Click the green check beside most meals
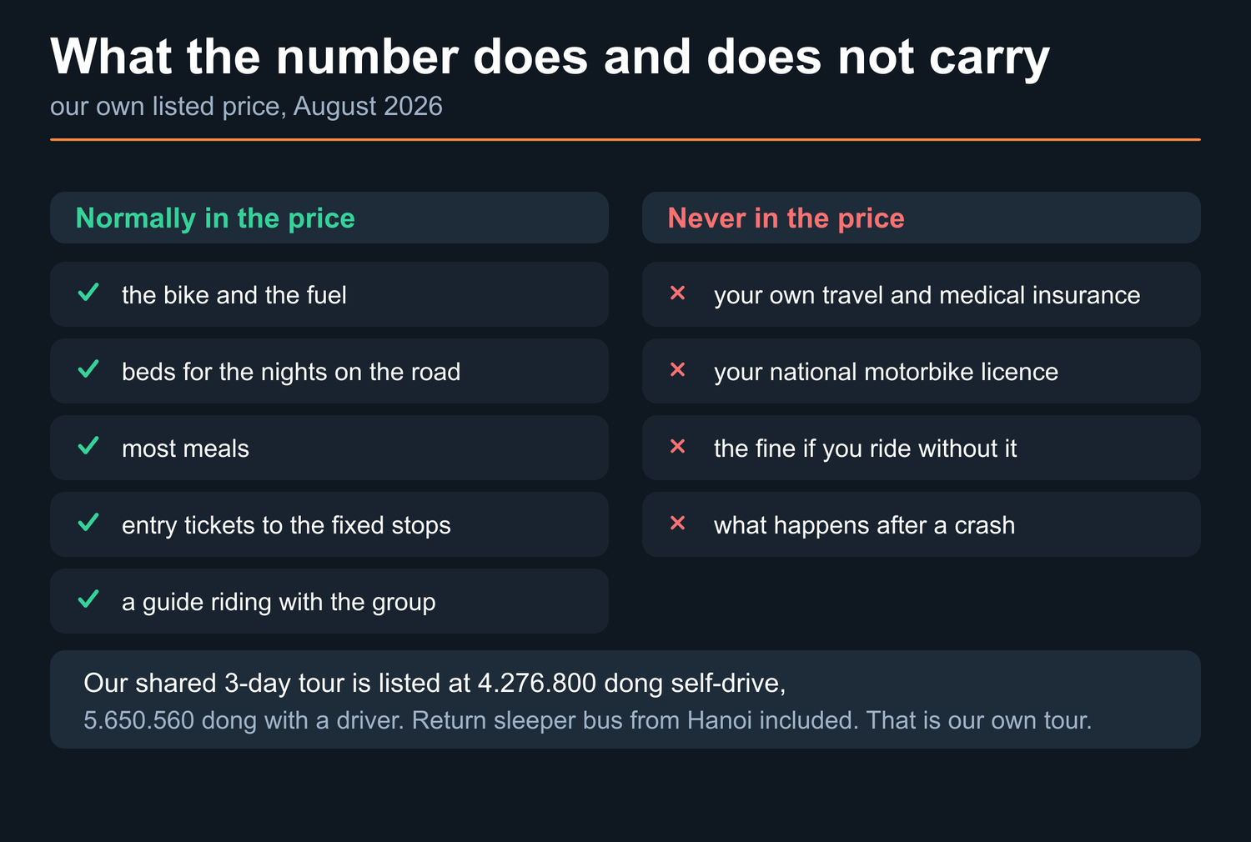Viewport: 1251px width, 842px height. pos(88,446)
